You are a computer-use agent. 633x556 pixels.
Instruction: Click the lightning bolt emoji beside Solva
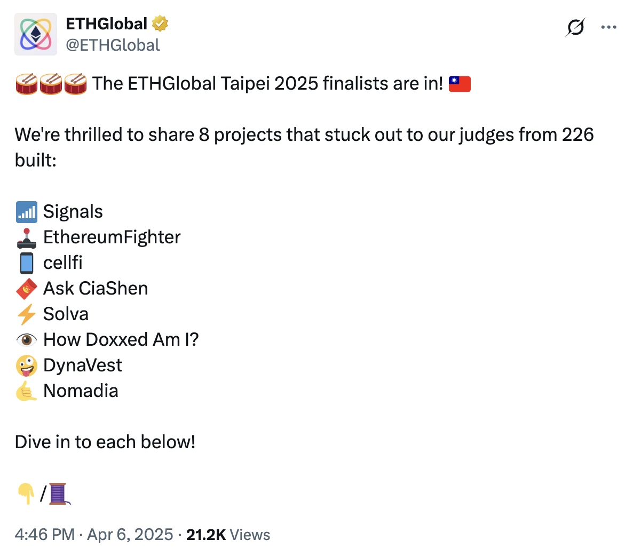click(x=25, y=314)
